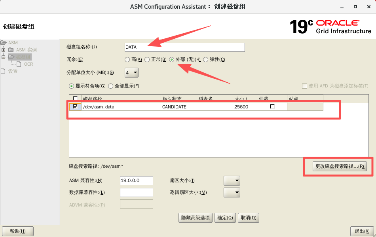376x237 pixels.
Task: Open 设置 in the left tree
Action: pos(13,71)
